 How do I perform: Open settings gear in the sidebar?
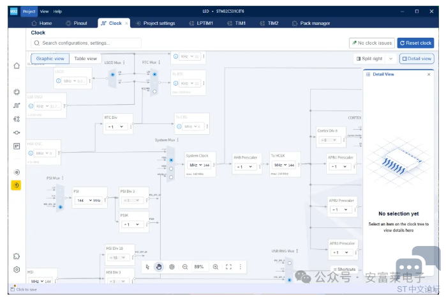pos(17,270)
